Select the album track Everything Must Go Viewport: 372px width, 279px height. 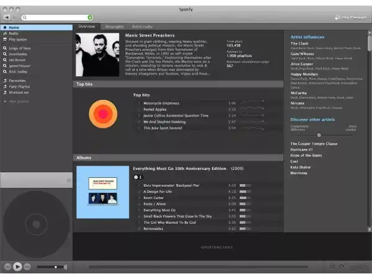(159, 210)
